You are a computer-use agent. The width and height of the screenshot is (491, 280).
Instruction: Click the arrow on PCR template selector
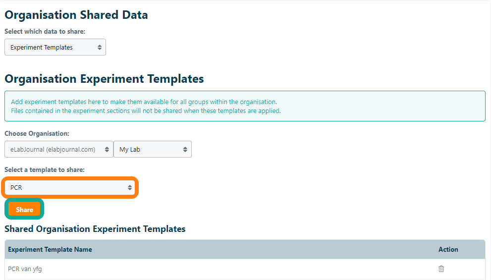[x=130, y=188]
